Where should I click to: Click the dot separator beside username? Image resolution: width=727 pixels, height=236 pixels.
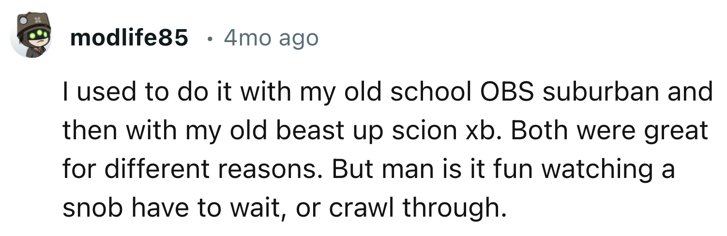tap(208, 38)
